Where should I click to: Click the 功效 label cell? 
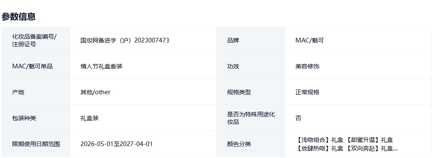tap(251, 66)
